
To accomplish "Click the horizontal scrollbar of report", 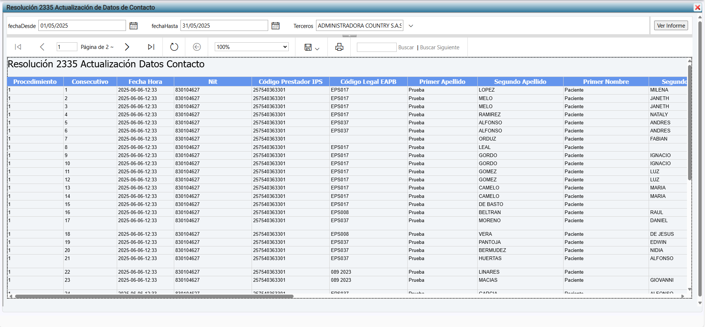I will (x=154, y=296).
